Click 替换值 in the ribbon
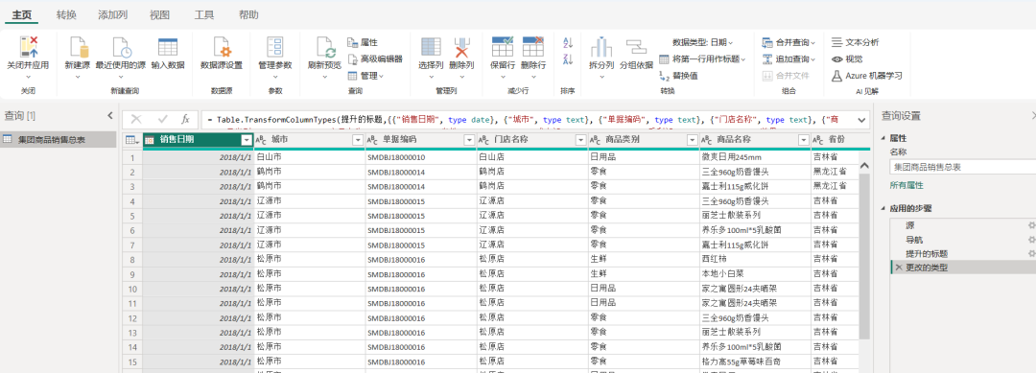Image resolution: width=1036 pixels, height=373 pixels. point(678,76)
